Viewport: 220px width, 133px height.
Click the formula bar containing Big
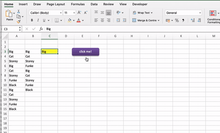point(132,29)
